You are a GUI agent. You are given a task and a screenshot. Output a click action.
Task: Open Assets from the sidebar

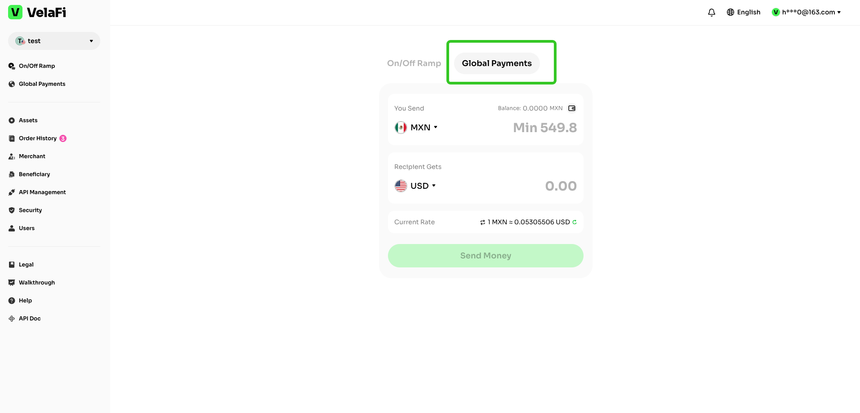pos(28,120)
